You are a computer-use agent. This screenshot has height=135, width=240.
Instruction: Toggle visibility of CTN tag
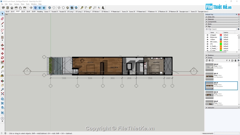point(208,44)
